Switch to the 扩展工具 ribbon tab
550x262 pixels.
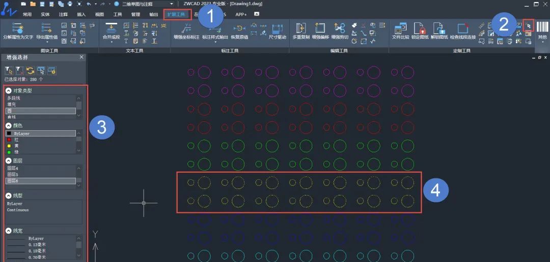[177, 14]
